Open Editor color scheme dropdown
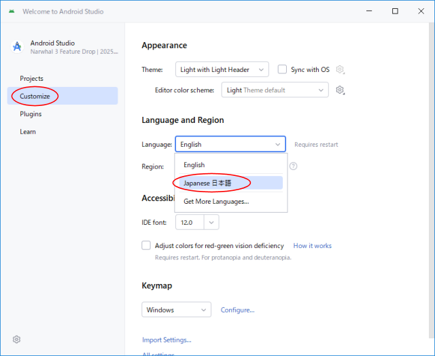Screen dimensions: 435x356 point(275,90)
